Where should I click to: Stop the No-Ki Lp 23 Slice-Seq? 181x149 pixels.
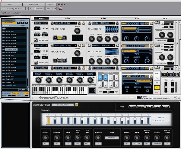64,60
